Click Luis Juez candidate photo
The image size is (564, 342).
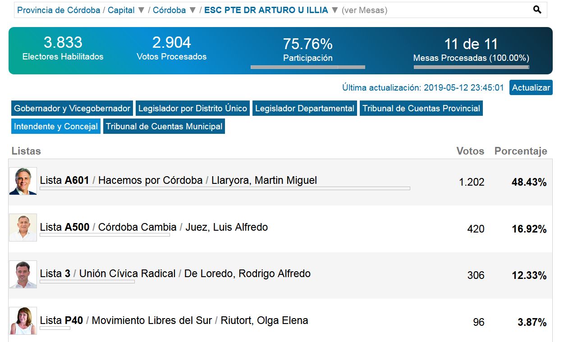tap(23, 228)
